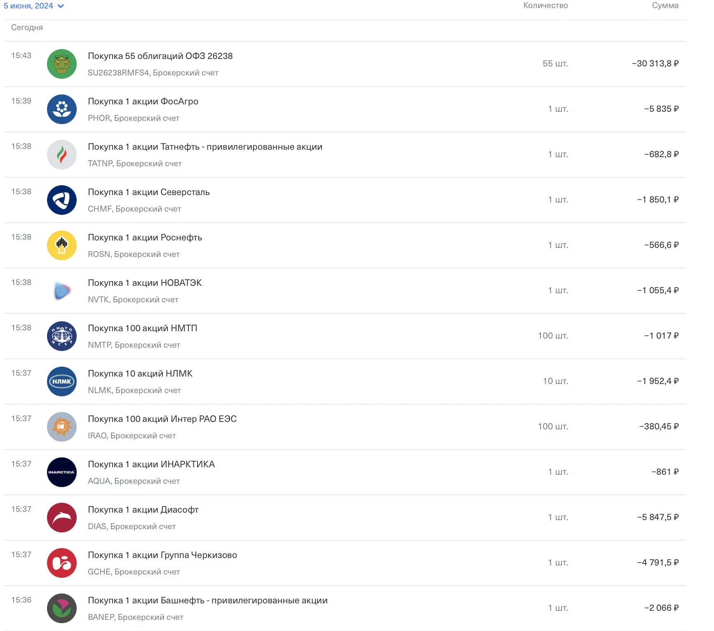Click the amount −380,45 ₽
The width and height of the screenshot is (714, 631).
(659, 426)
